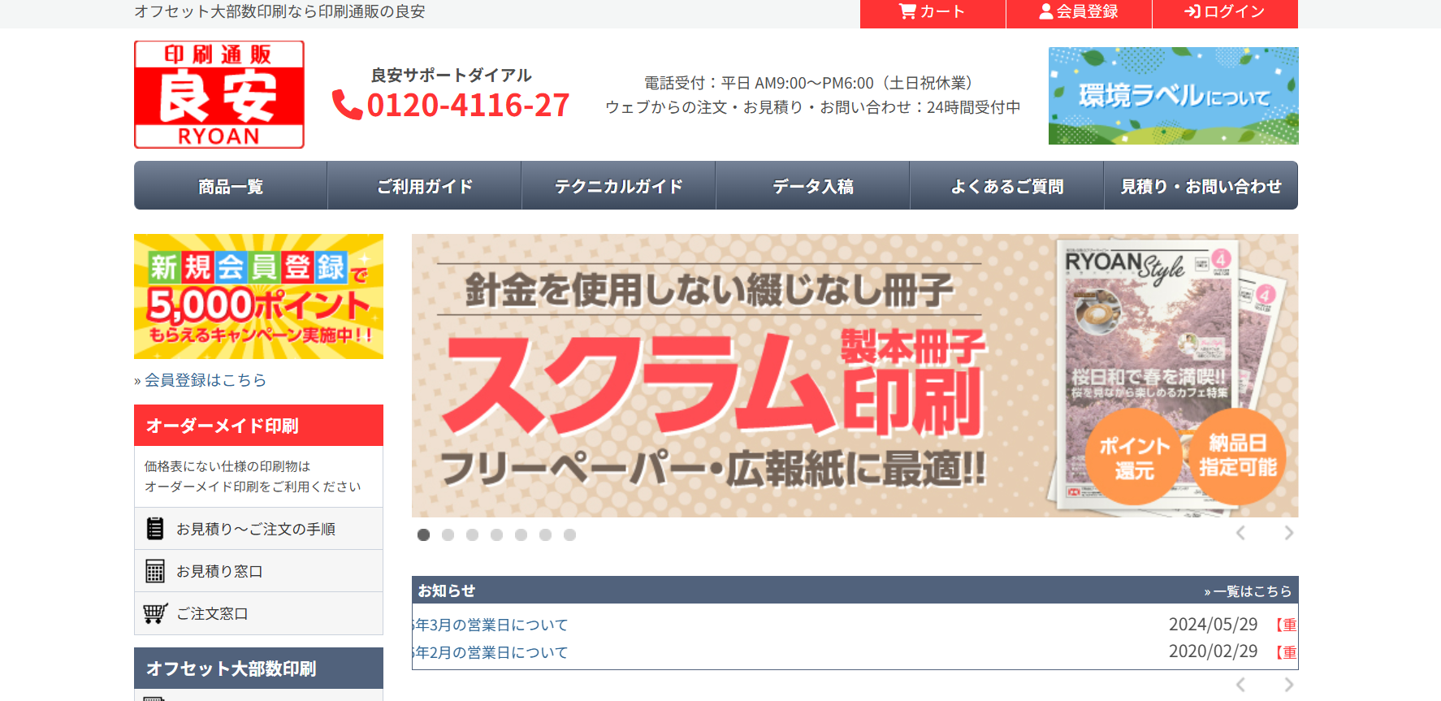Image resolution: width=1441 pixels, height=701 pixels.
Task: Click the 2020/02/29 news date
Action: coord(1213,651)
